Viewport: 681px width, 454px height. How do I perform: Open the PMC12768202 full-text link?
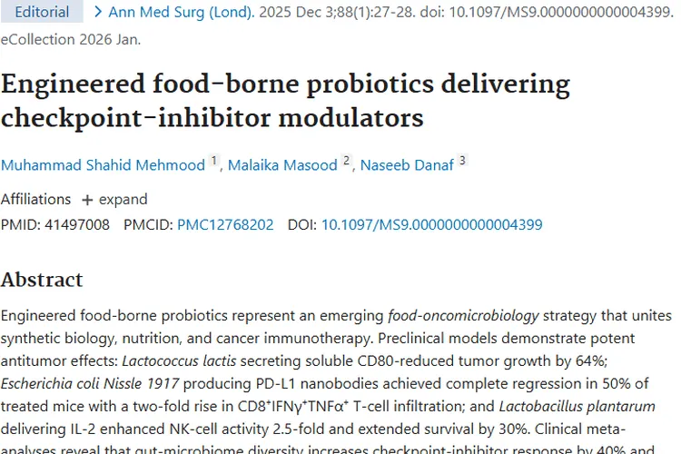click(x=225, y=224)
